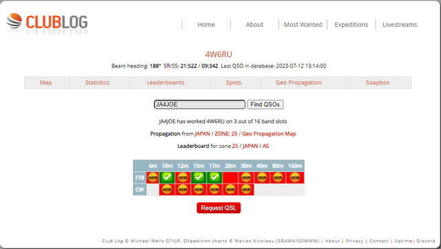Open the footer Privacy link

354,241
